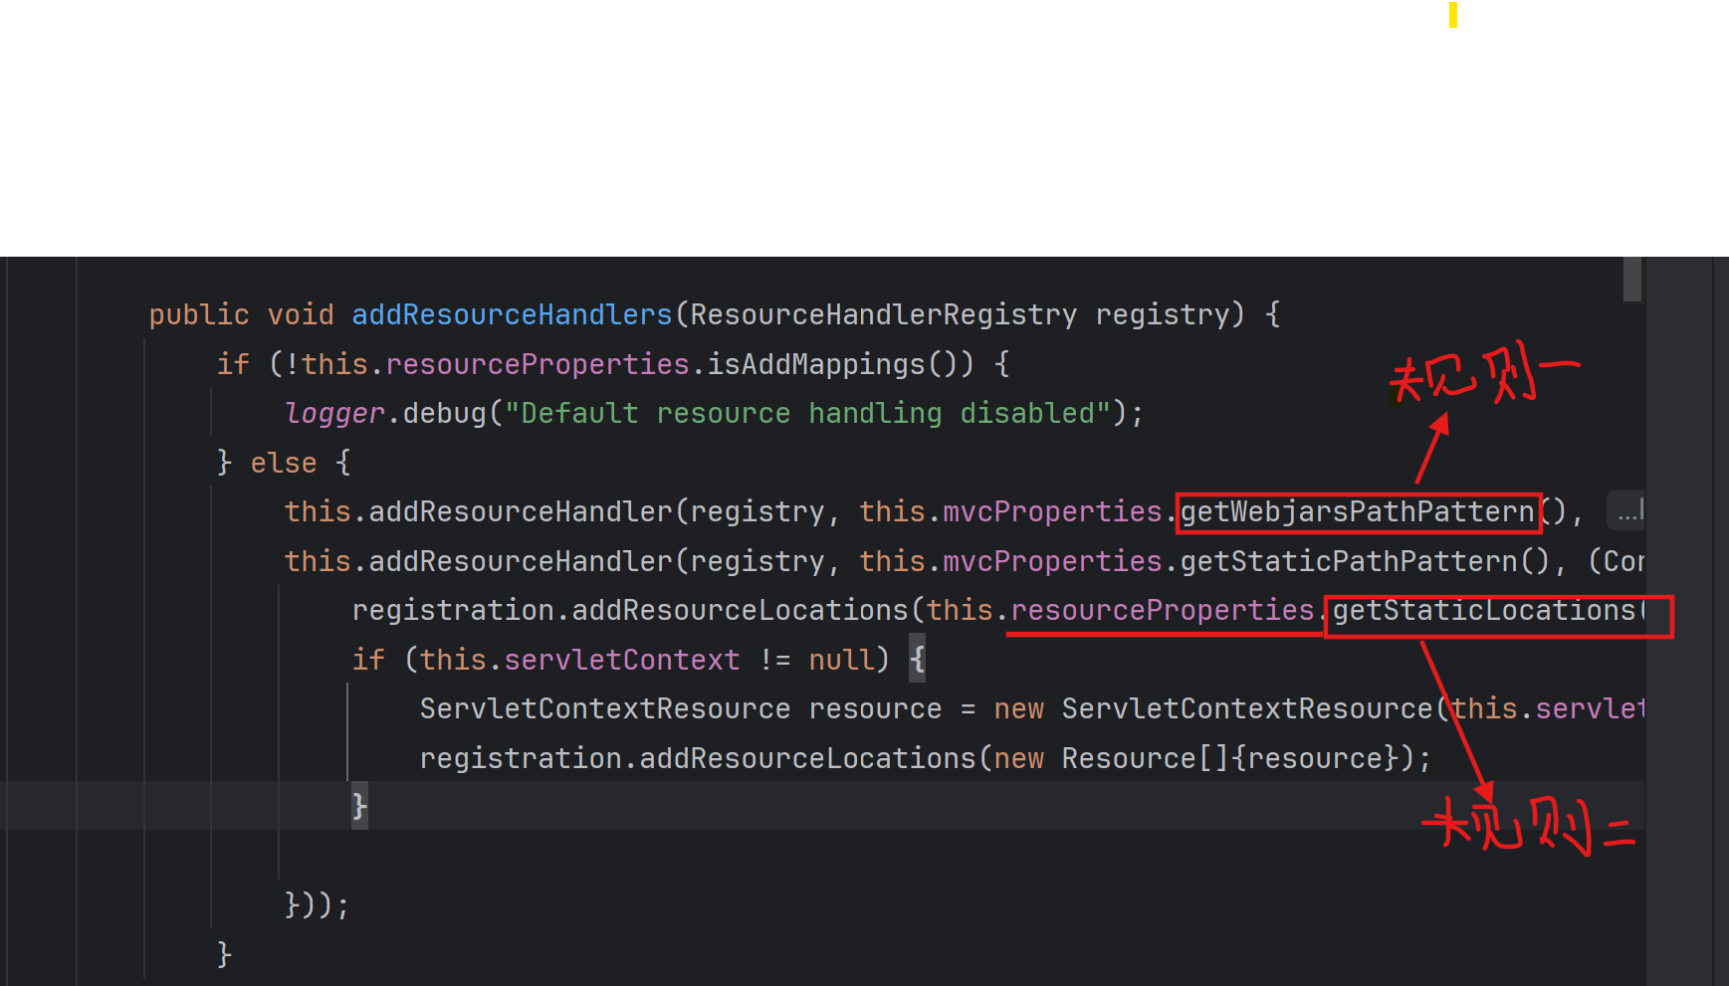1729x986 pixels.
Task: Click the scrollbar thumb on the right edge
Action: tap(1634, 283)
